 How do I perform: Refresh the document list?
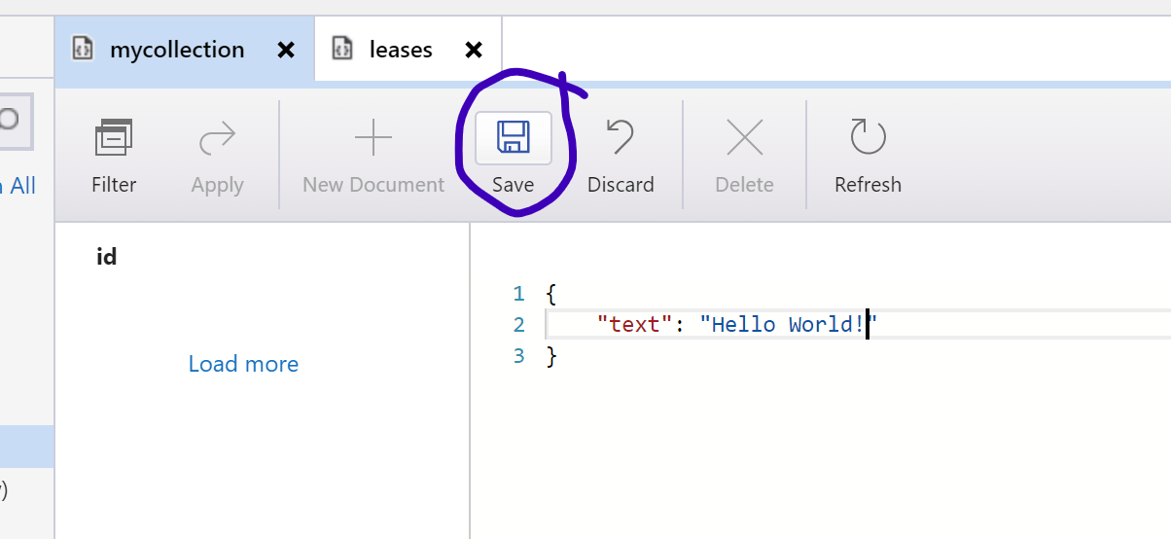pyautogui.click(x=868, y=156)
